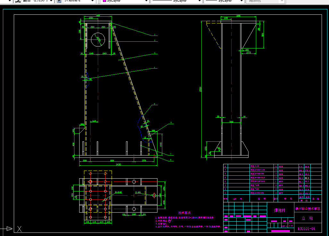329x236 pixels.
Task: Click the 备注 column header in parts table
Action: pyautogui.click(x=316, y=199)
